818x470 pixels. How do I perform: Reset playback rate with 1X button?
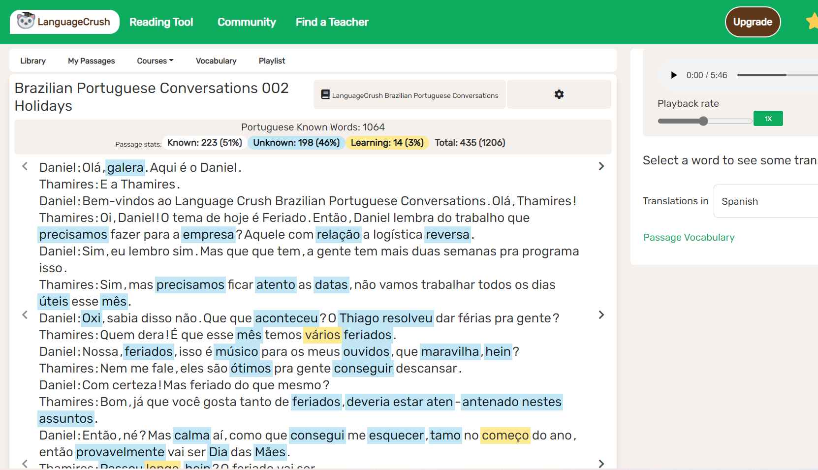pyautogui.click(x=768, y=119)
